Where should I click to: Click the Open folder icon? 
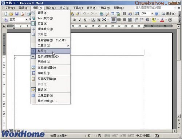[x=11, y=14]
